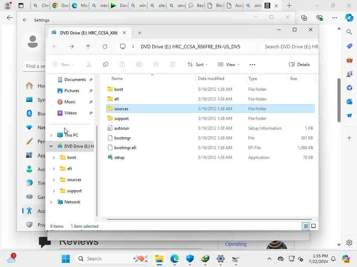Switch to large thumbnails view icon in status bar
This screenshot has width=357, height=267.
(313, 226)
